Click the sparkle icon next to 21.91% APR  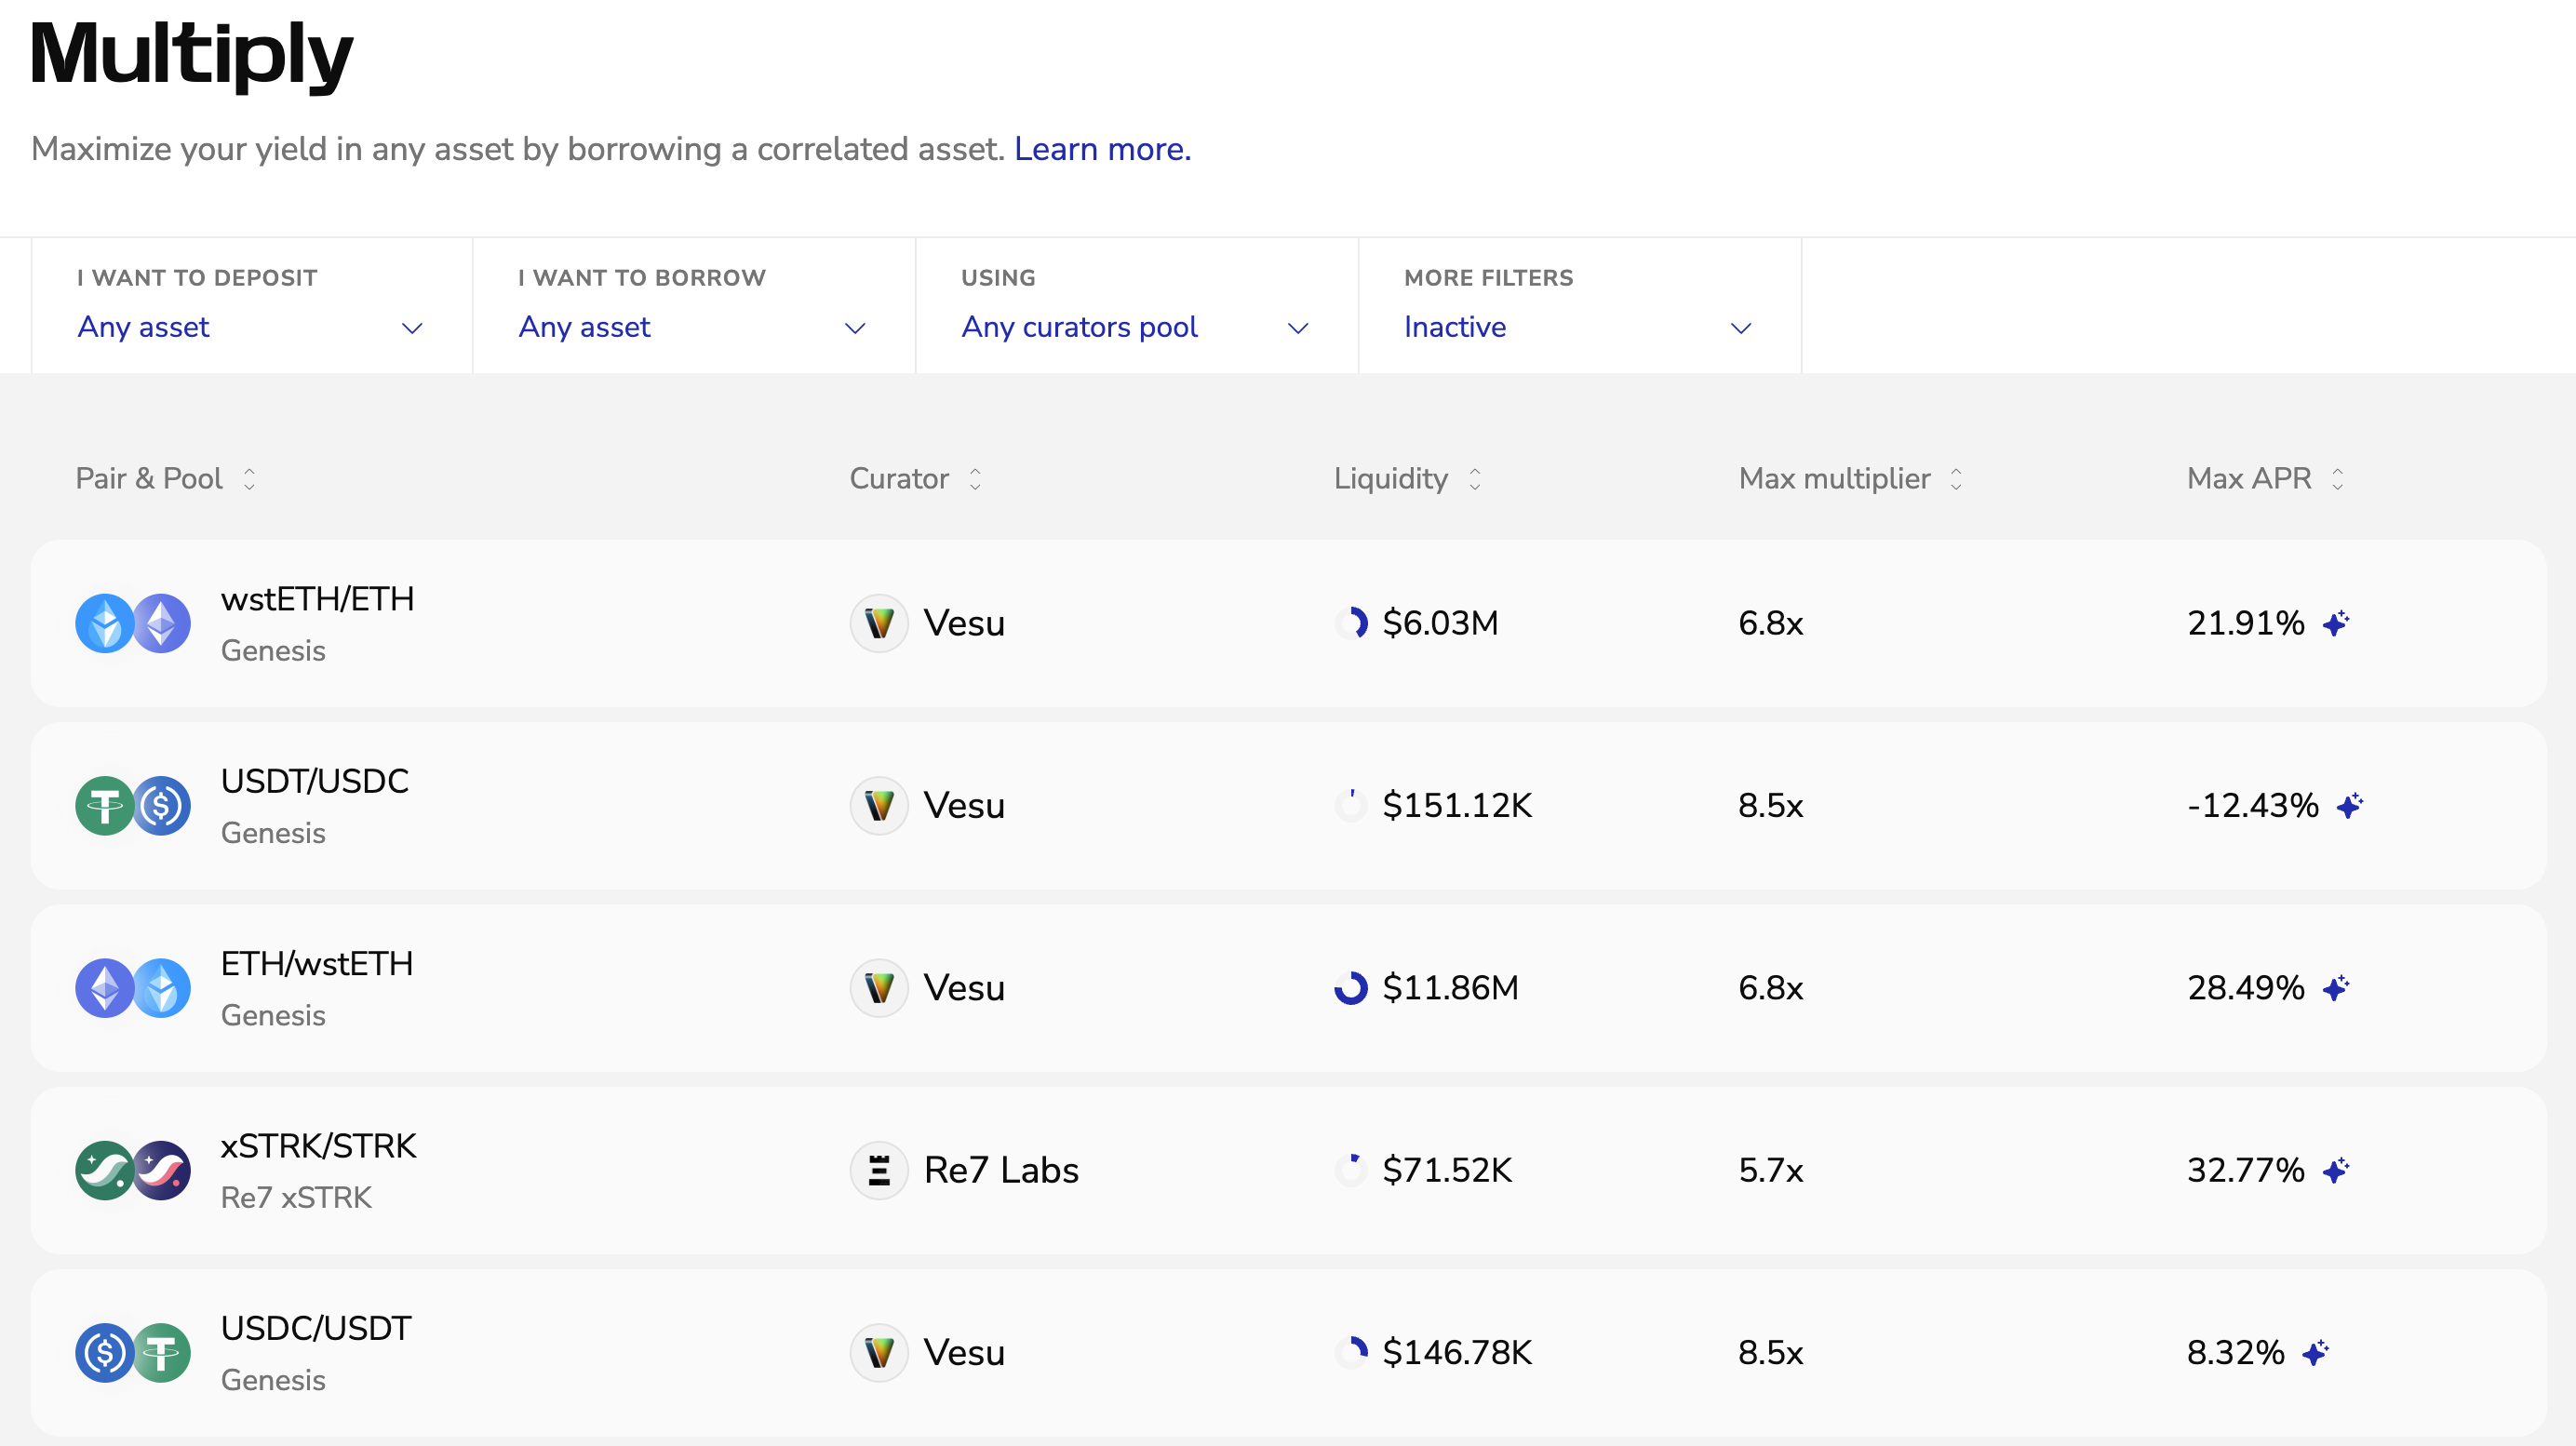2336,623
